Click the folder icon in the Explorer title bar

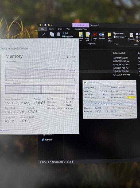click(x=40, y=25)
